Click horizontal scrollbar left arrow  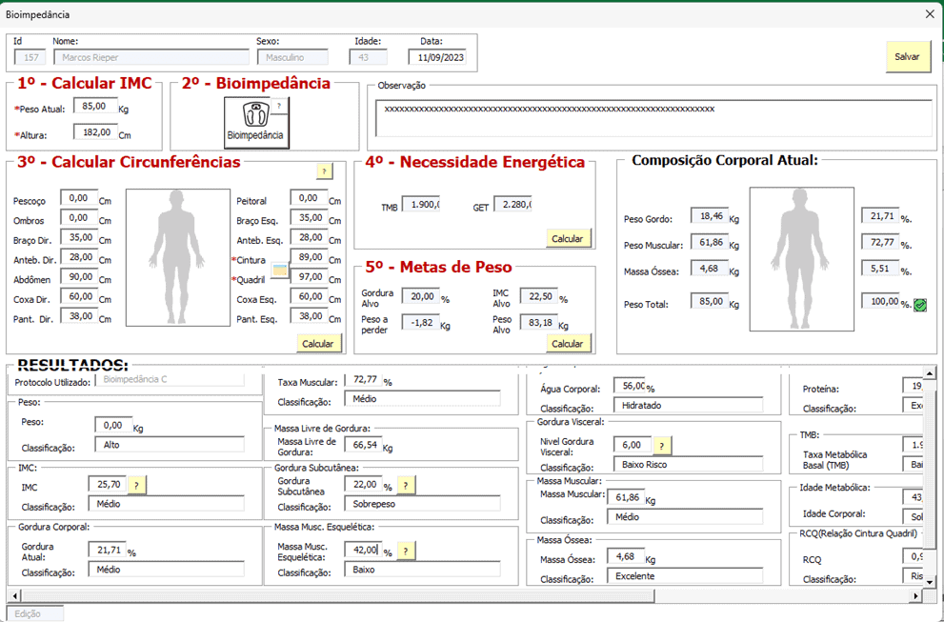[x=14, y=596]
